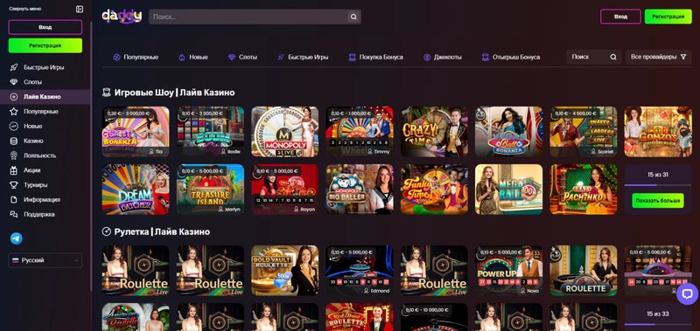Click the Вход button in sidebar
Screen dimensions: 700x331
(45, 27)
